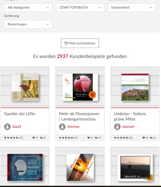Click comments icon on Mehr als Flowerpower card
The image size is (161, 187).
tap(96, 138)
